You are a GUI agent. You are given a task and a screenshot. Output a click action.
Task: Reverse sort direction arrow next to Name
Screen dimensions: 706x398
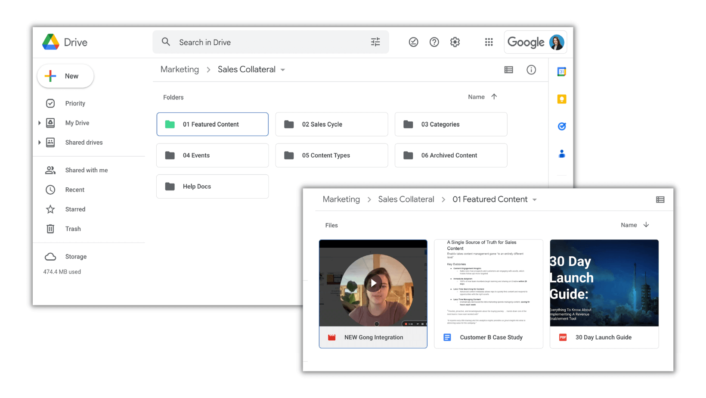494,97
